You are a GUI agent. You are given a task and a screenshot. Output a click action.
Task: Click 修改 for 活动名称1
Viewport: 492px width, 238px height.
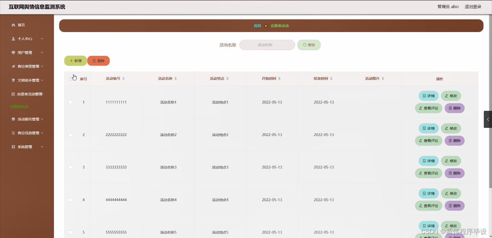click(451, 96)
